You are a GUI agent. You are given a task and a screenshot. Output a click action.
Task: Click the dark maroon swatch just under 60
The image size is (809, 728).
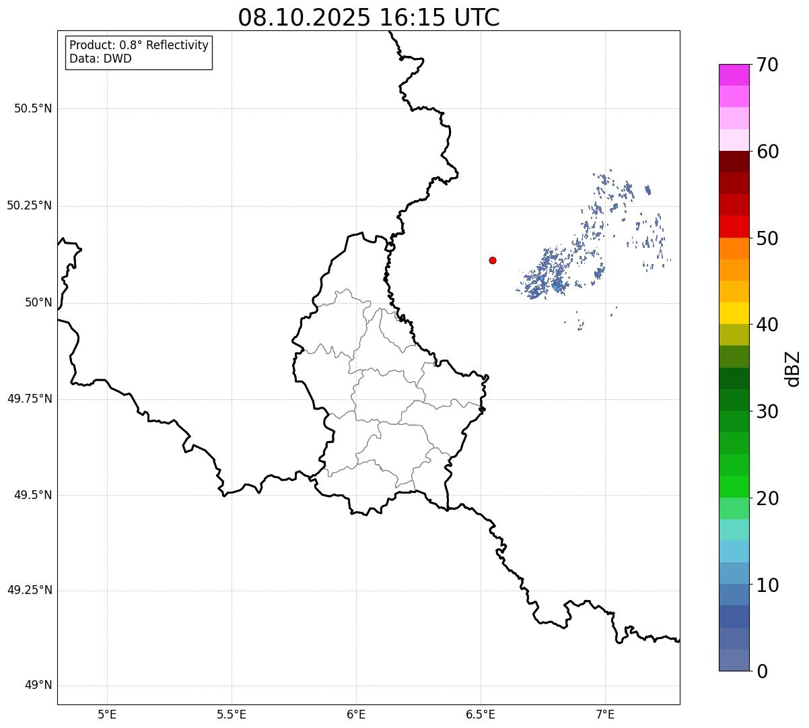point(734,162)
